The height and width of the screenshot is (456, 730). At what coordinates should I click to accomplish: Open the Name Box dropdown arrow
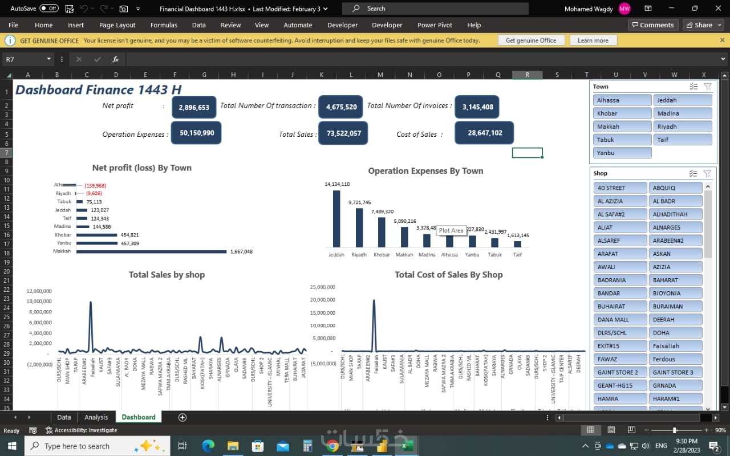point(49,59)
